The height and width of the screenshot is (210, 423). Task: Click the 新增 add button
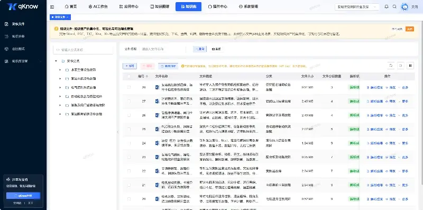coord(130,66)
